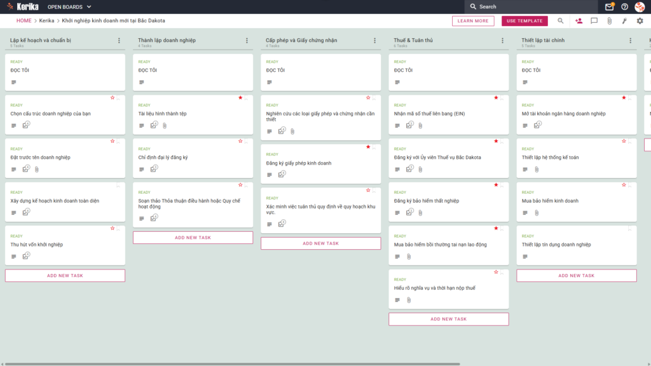Add new task in Thiết lập tài chính column
This screenshot has width=651, height=366.
click(x=577, y=276)
